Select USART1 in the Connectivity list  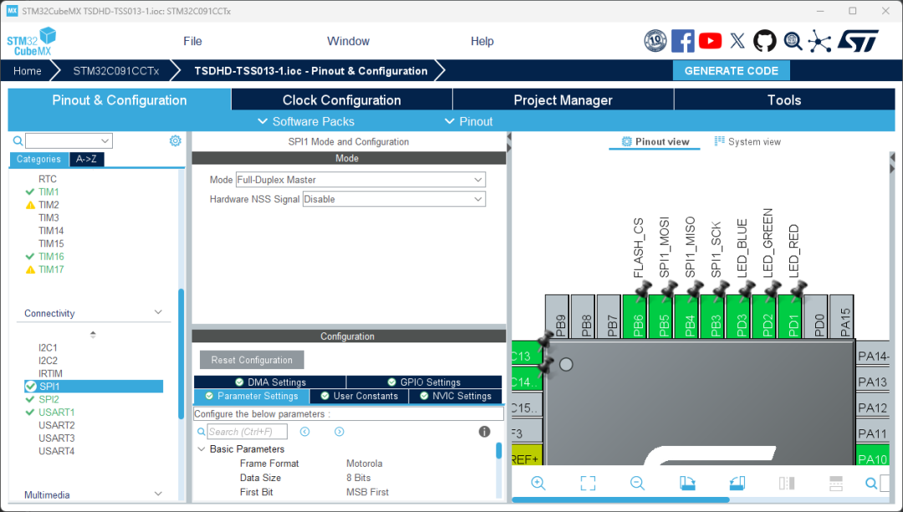point(56,412)
